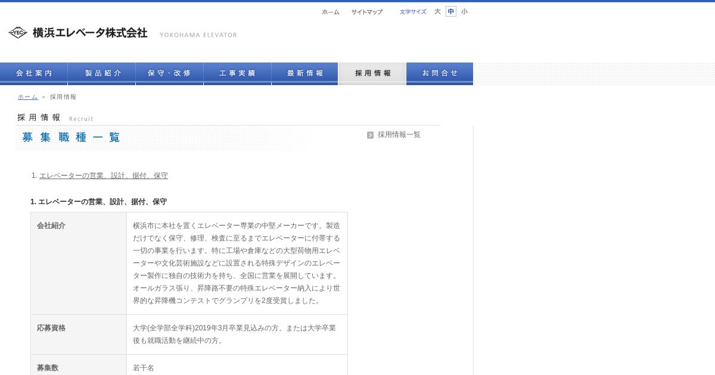
Task: Click the company description paragraph beside 会社紹介
Action: pyautogui.click(x=237, y=263)
